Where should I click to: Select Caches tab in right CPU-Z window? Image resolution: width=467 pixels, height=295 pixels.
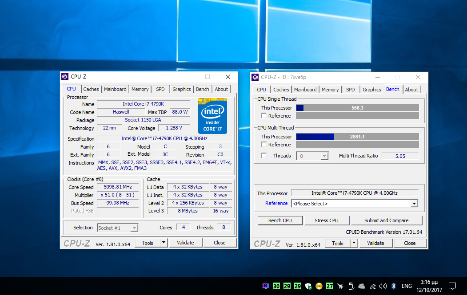(281, 90)
